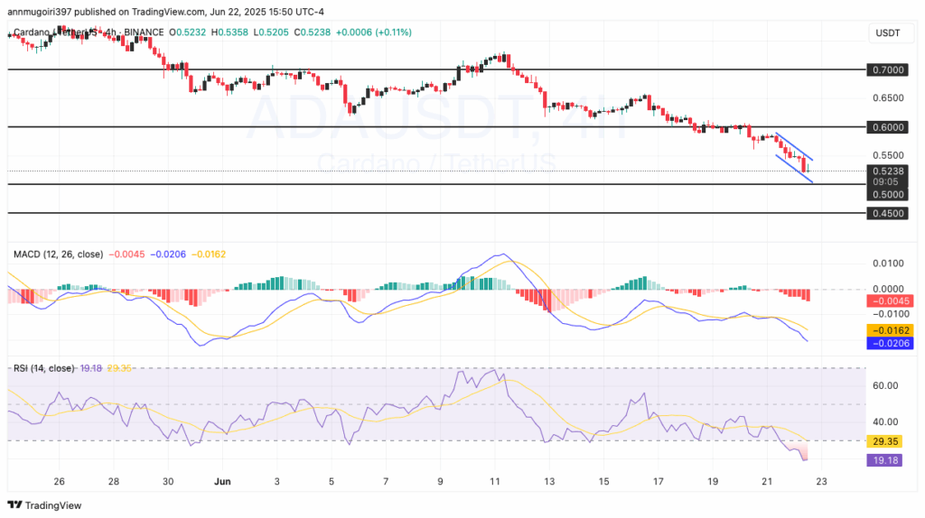The height and width of the screenshot is (518, 925).
Task: Click the 0.5500 price axis value
Action: [x=888, y=155]
